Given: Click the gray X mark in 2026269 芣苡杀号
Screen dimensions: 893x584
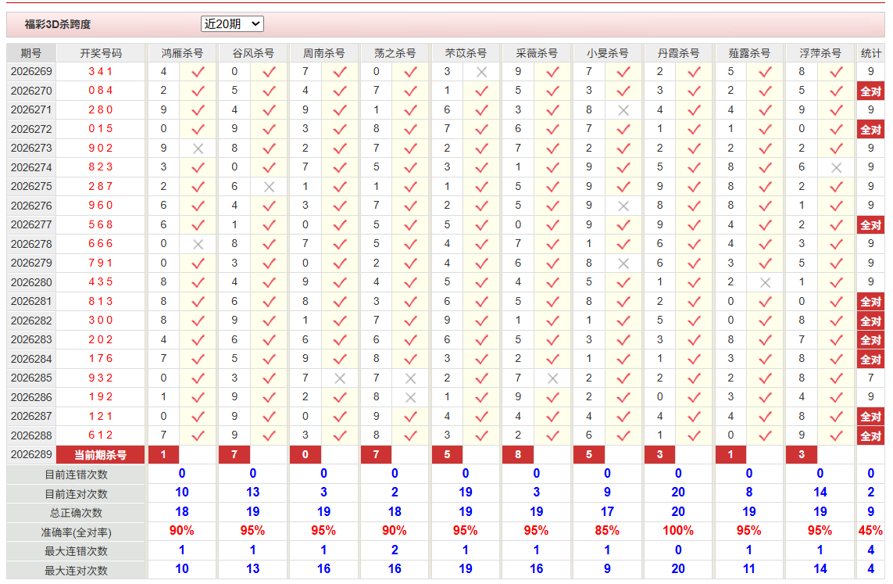Looking at the screenshot, I should (482, 72).
